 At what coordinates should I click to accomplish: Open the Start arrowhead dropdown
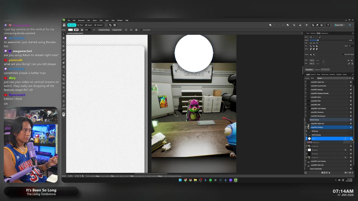(x=312, y=60)
